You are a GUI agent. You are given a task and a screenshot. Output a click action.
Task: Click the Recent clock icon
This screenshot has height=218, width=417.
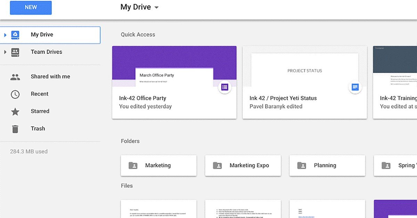click(15, 94)
